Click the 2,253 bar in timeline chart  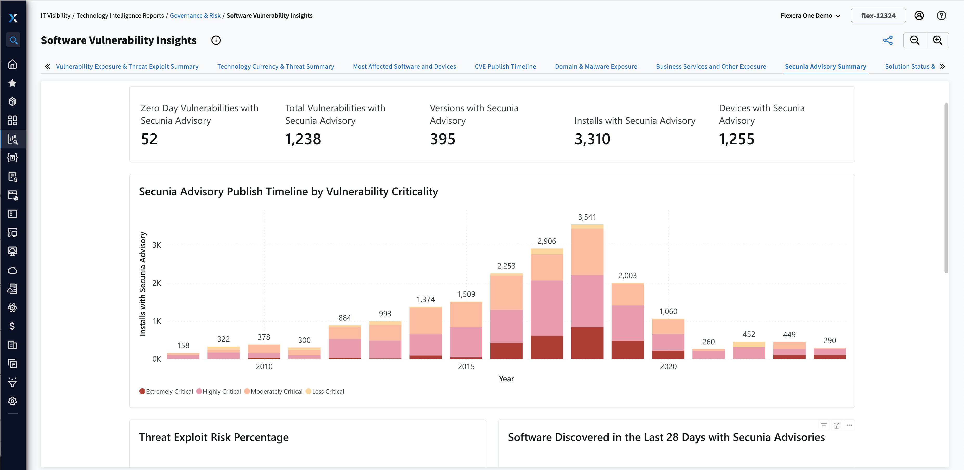(x=506, y=316)
